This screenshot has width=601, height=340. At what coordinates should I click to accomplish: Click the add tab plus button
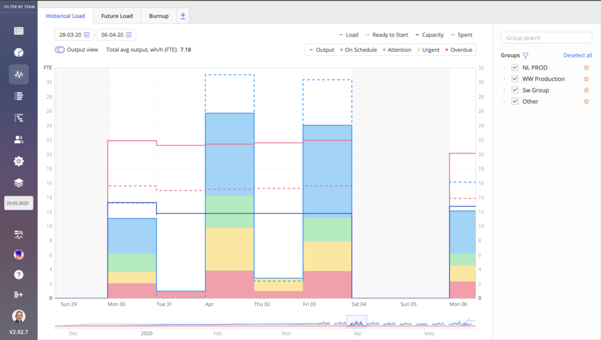click(x=183, y=16)
